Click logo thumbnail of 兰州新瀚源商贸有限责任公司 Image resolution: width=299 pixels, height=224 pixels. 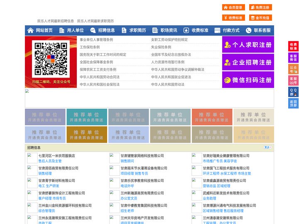pos(115,195)
